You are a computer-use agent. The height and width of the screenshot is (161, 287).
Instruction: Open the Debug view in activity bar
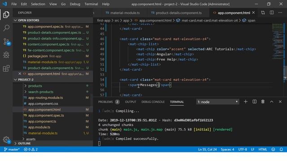[x=6, y=55]
